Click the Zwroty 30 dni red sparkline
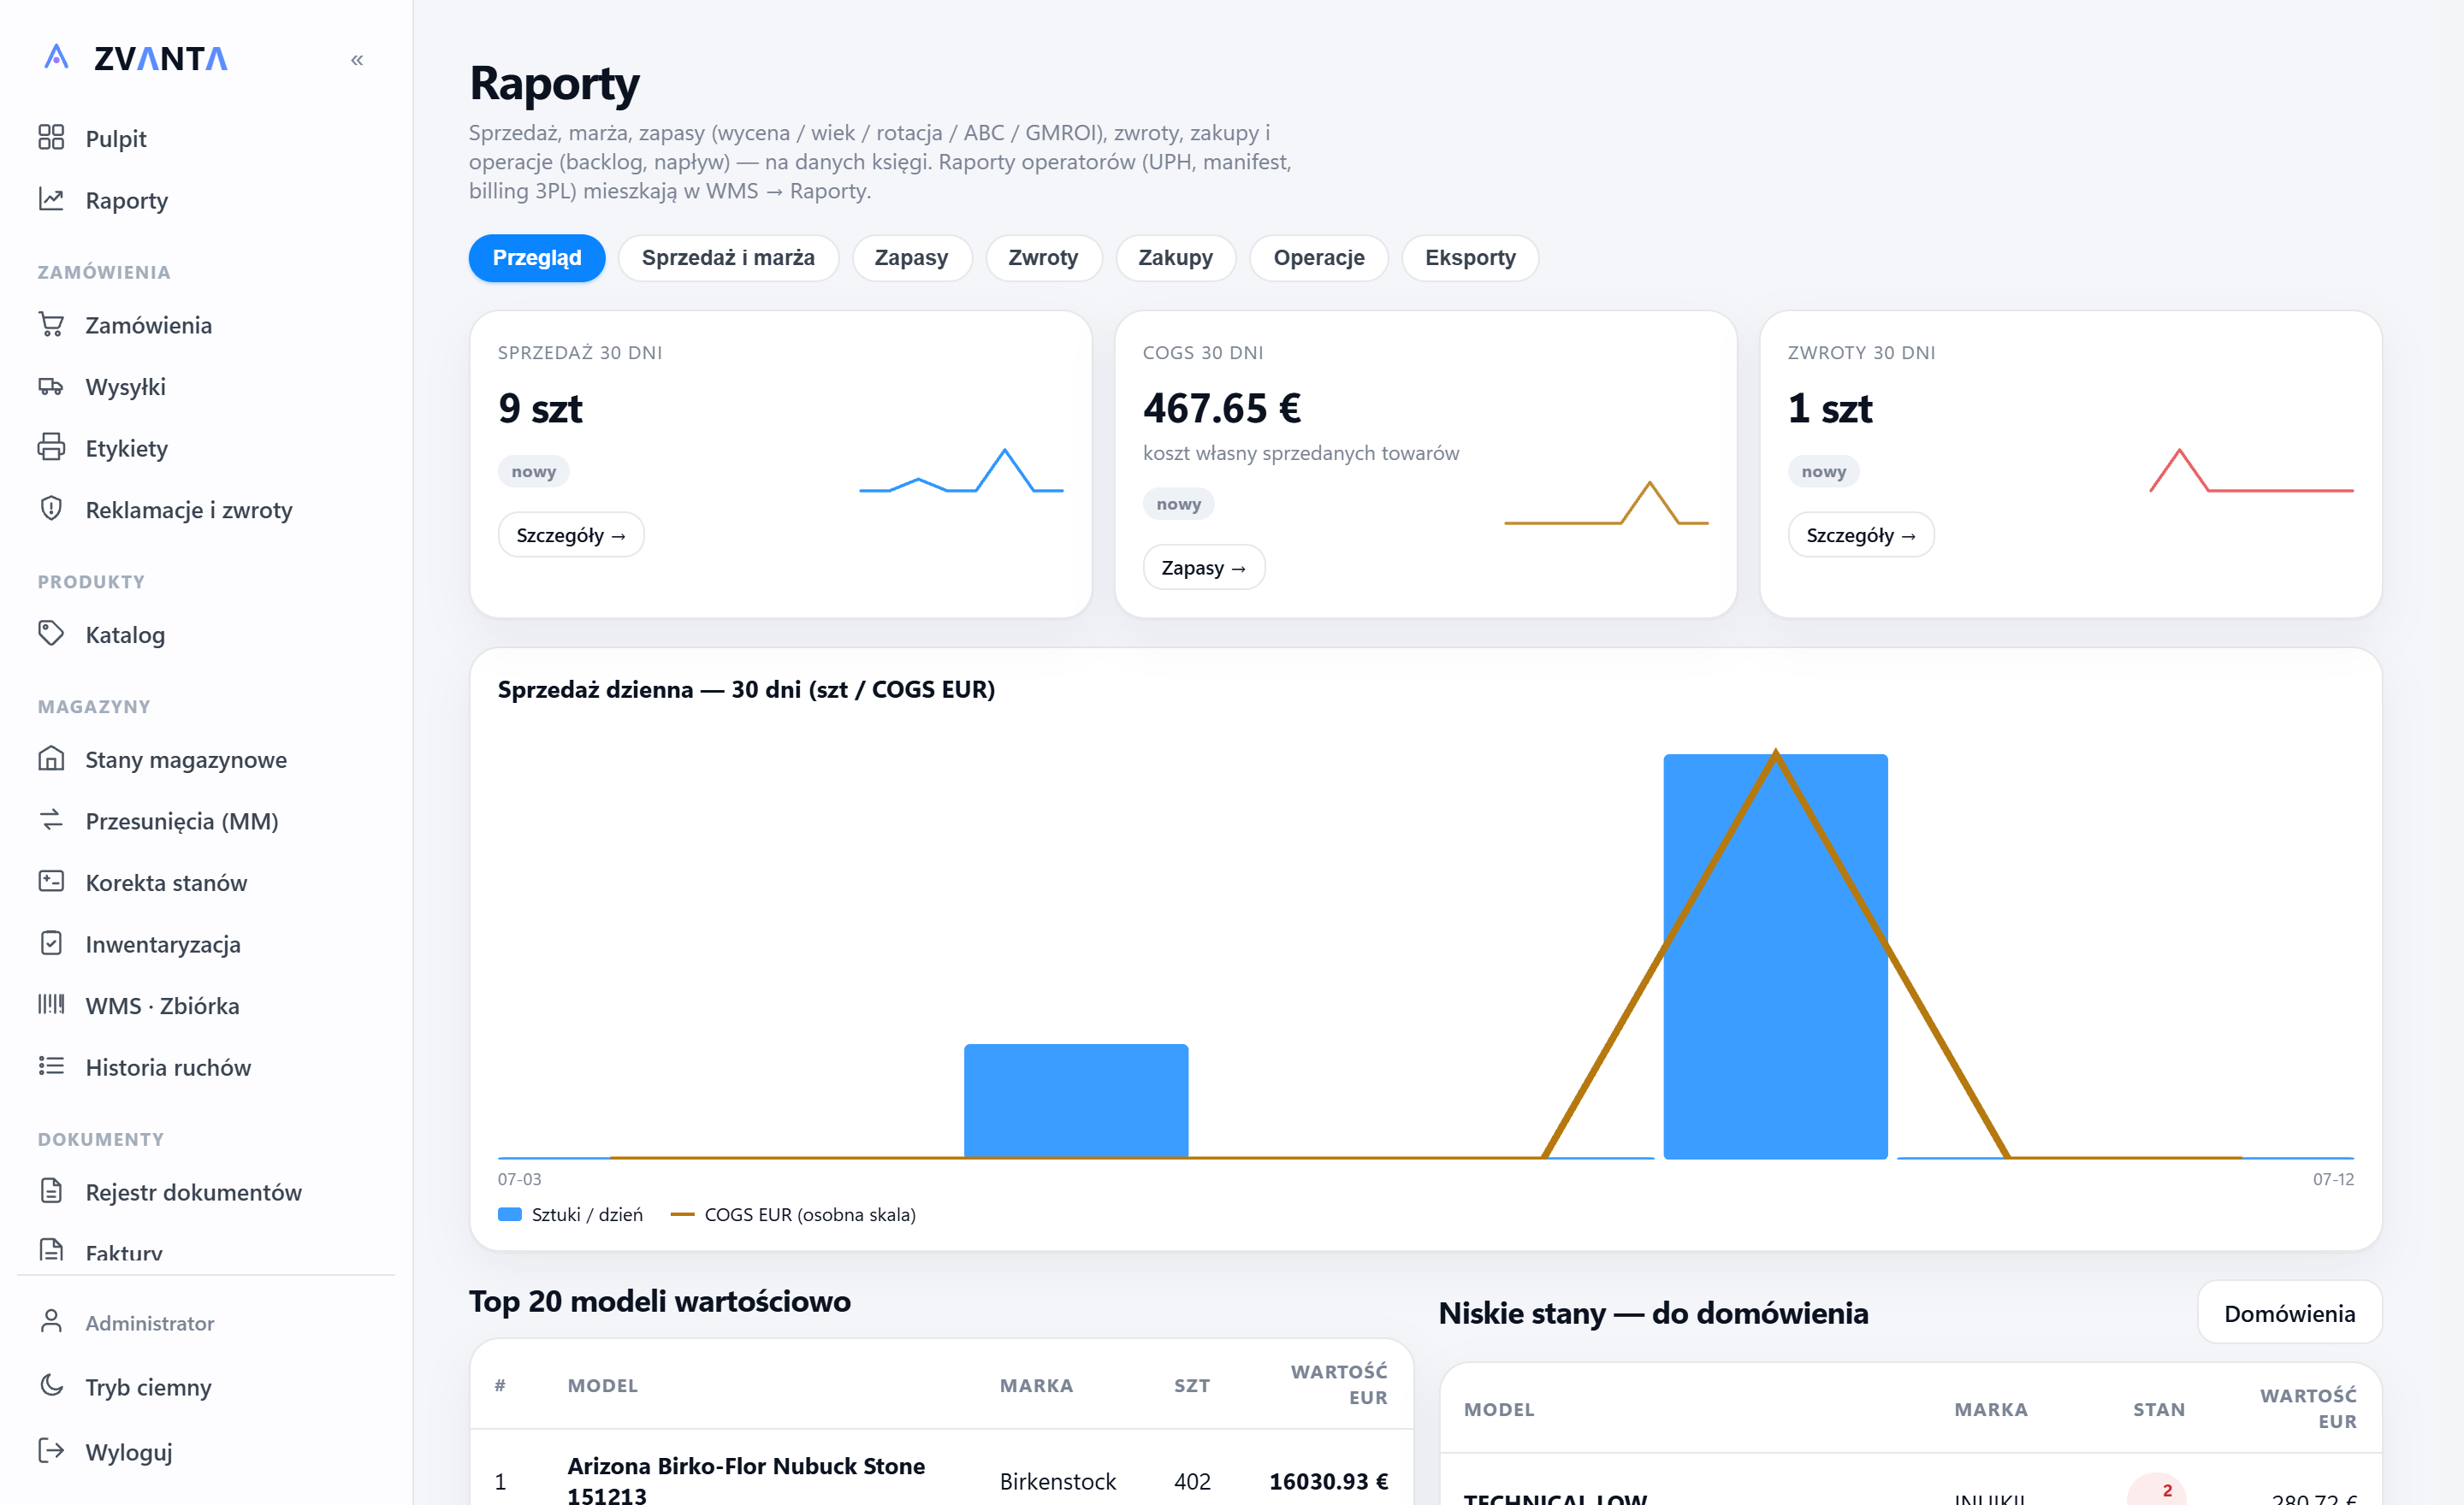 click(x=2251, y=469)
